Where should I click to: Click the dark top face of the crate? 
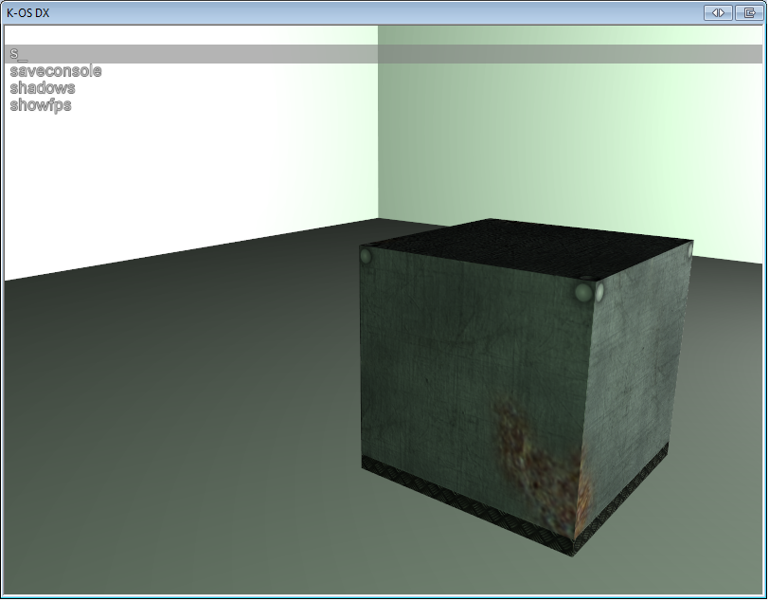(x=521, y=248)
